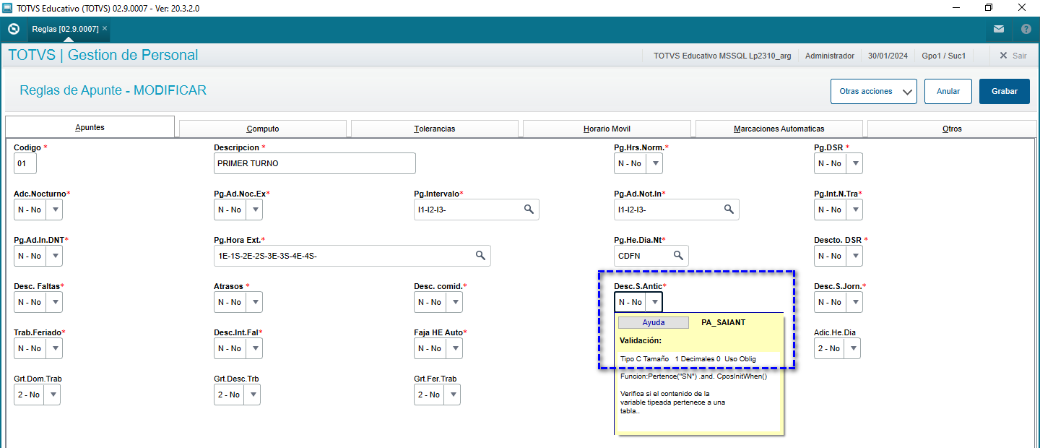Screen dimensions: 1040x448
Task: Click TOTVS Educativo MSSQL Lp2310_arg text
Action: 722,56
